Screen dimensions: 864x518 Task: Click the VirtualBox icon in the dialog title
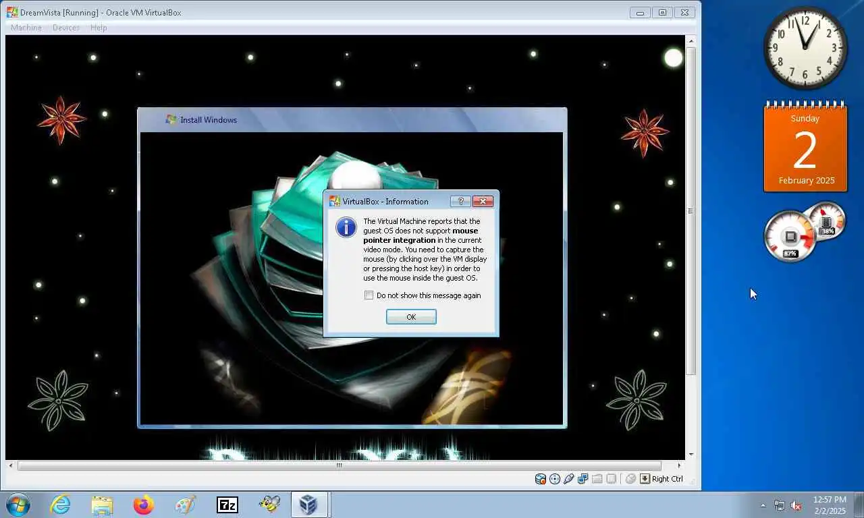[x=334, y=201]
